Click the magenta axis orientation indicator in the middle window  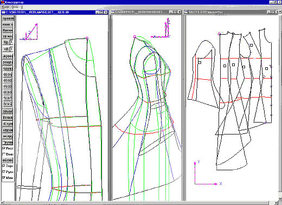(161, 28)
